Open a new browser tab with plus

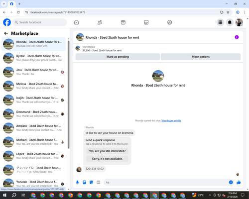(19, 4)
